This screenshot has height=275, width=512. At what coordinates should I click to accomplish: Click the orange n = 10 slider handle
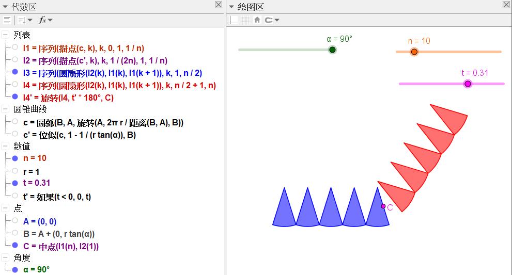pos(414,52)
